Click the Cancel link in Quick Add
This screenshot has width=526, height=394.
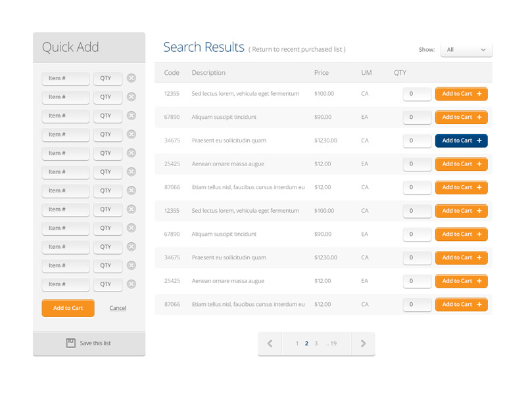117,308
